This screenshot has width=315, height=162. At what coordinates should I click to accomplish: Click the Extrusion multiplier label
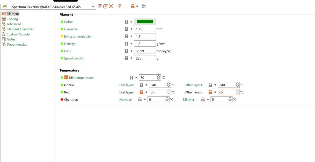coord(78,36)
